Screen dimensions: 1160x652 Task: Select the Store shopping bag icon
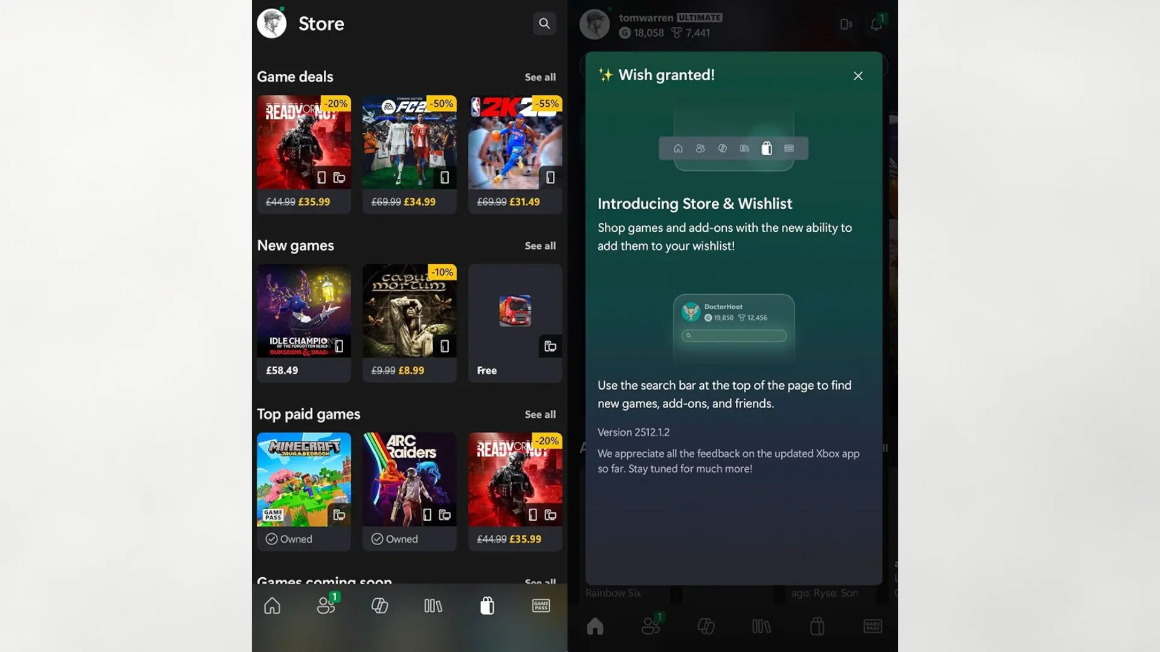pos(487,606)
